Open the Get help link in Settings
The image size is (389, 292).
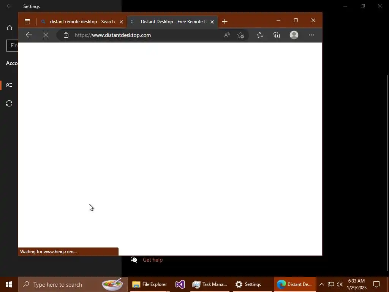[x=153, y=260]
